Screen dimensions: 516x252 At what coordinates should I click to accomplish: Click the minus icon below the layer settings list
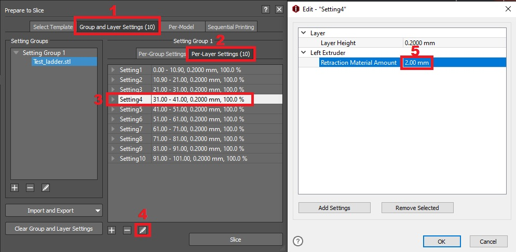[127, 230]
